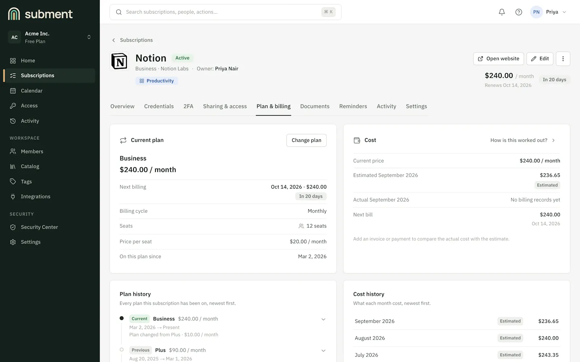Click the Notion app logo

coord(119,61)
